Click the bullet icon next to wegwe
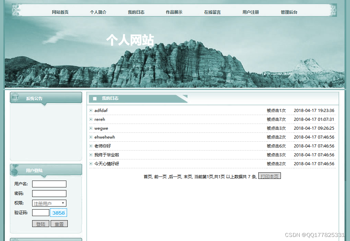 point(91,128)
